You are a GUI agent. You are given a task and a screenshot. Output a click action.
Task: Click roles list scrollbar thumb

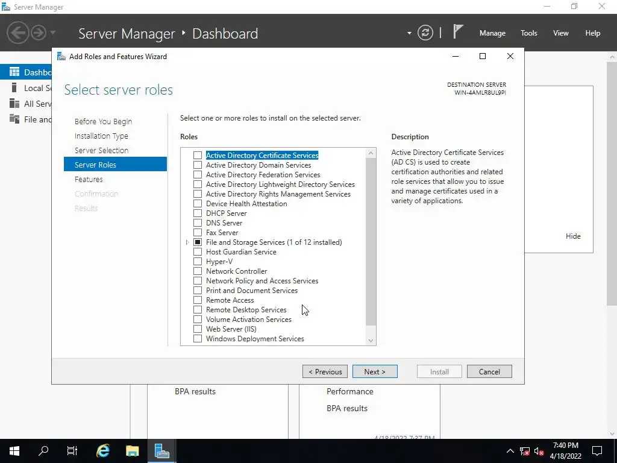[x=371, y=242]
